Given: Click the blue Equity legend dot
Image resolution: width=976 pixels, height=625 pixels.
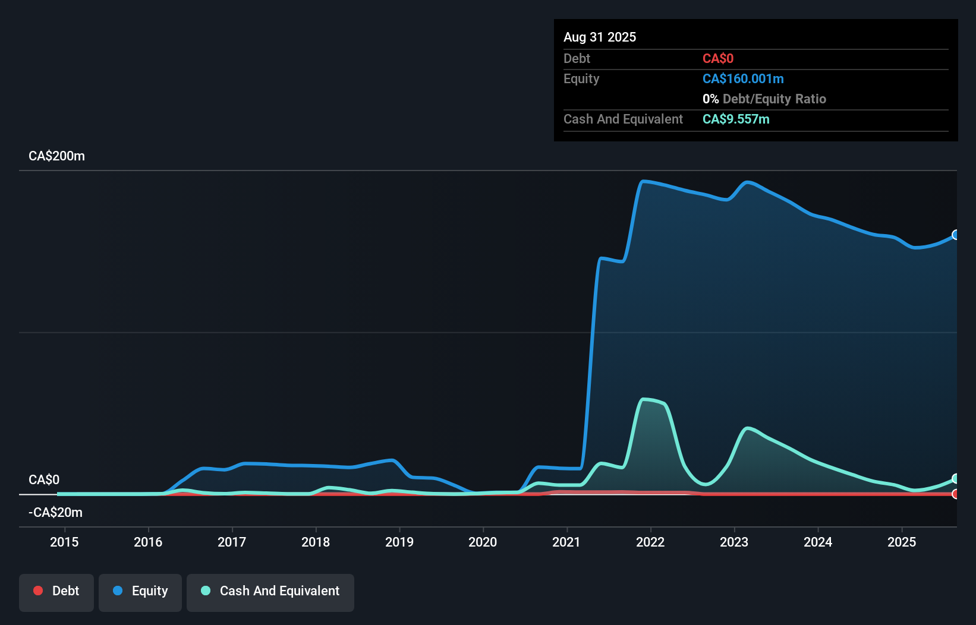Looking at the screenshot, I should [117, 591].
